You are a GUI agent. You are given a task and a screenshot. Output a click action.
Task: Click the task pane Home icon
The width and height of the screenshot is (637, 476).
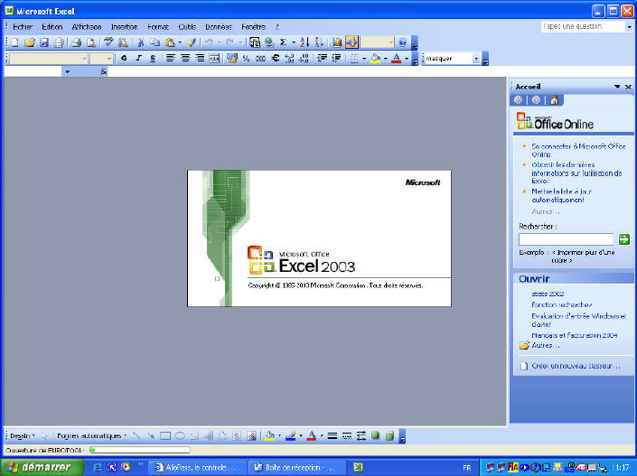554,100
